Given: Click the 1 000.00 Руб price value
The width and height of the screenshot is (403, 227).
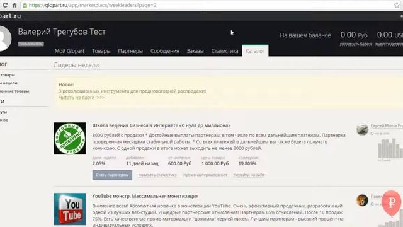Looking at the screenshot, I should click(x=215, y=163).
